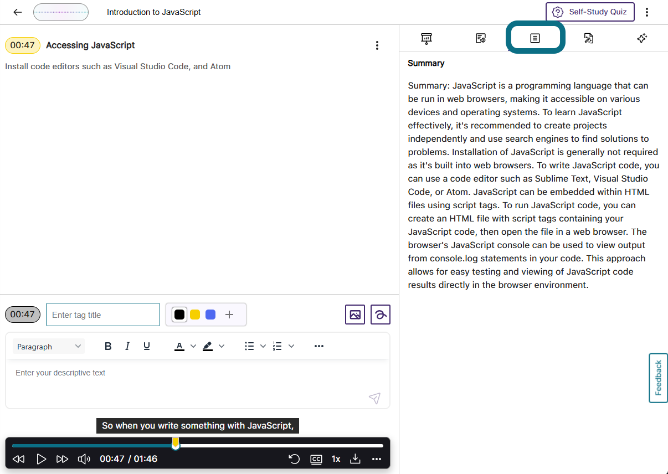Switch to the slides presentation tab
This screenshot has width=668, height=474.
427,38
